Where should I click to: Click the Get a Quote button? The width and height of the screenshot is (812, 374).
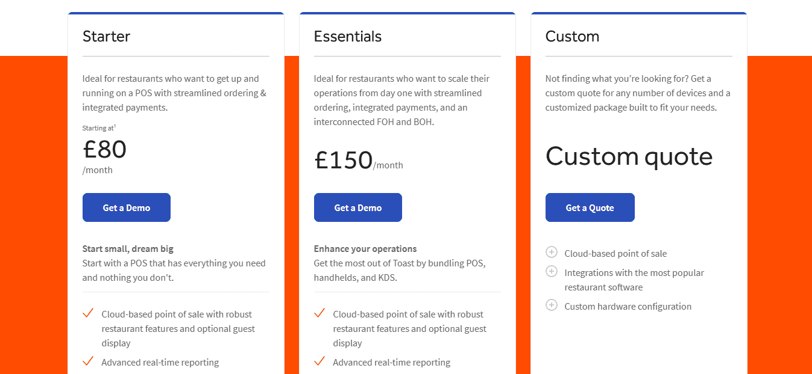(590, 207)
